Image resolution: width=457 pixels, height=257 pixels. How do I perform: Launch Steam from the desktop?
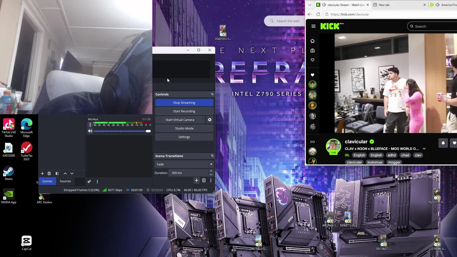tap(9, 173)
